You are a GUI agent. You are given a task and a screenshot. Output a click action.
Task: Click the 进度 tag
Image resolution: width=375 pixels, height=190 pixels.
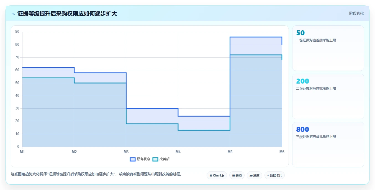tap(254, 175)
